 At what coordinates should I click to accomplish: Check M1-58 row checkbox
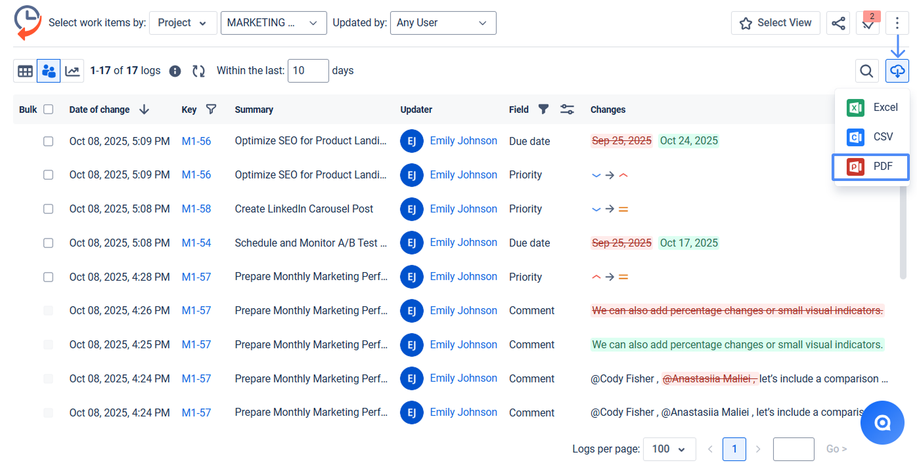[x=48, y=209]
